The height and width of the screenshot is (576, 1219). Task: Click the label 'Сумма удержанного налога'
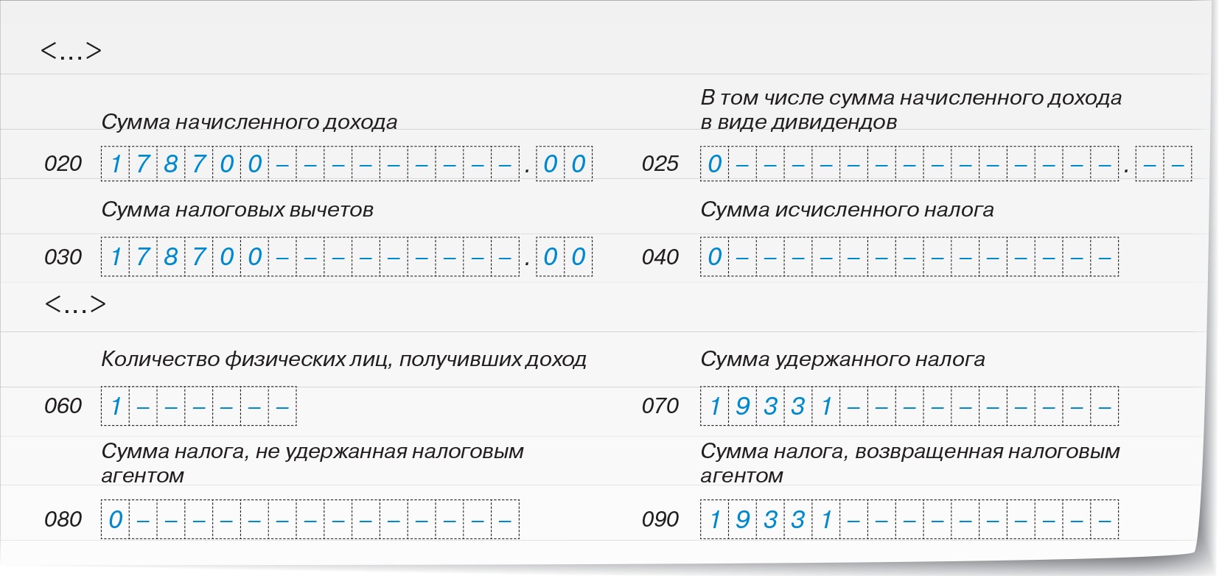point(842,359)
